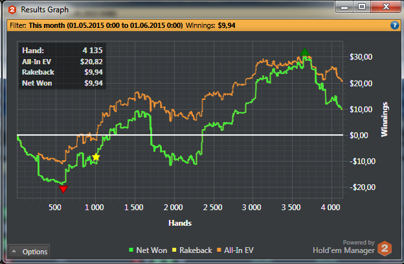Click the 'Powered by Hold'em Manager' text
The width and height of the screenshot is (404, 264).
(344, 246)
